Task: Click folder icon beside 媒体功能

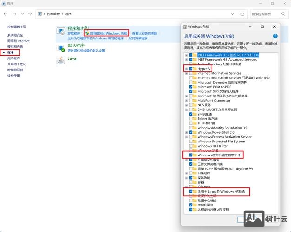Action: coord(194,178)
